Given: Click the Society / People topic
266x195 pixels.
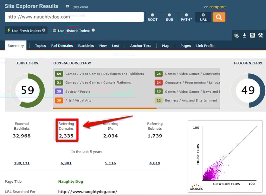Looking at the screenshot, I should 78,92.
